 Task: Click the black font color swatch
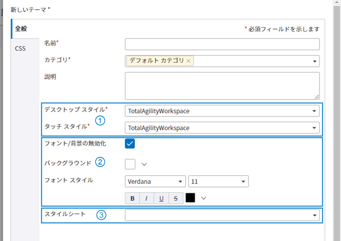pyautogui.click(x=190, y=198)
